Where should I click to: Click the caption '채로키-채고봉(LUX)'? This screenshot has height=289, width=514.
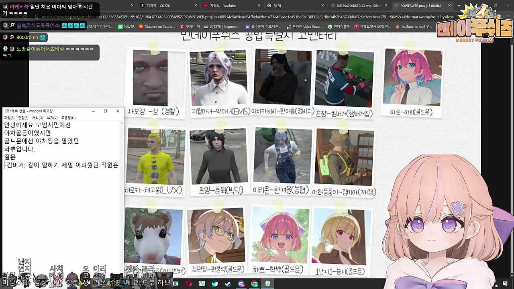[153, 190]
